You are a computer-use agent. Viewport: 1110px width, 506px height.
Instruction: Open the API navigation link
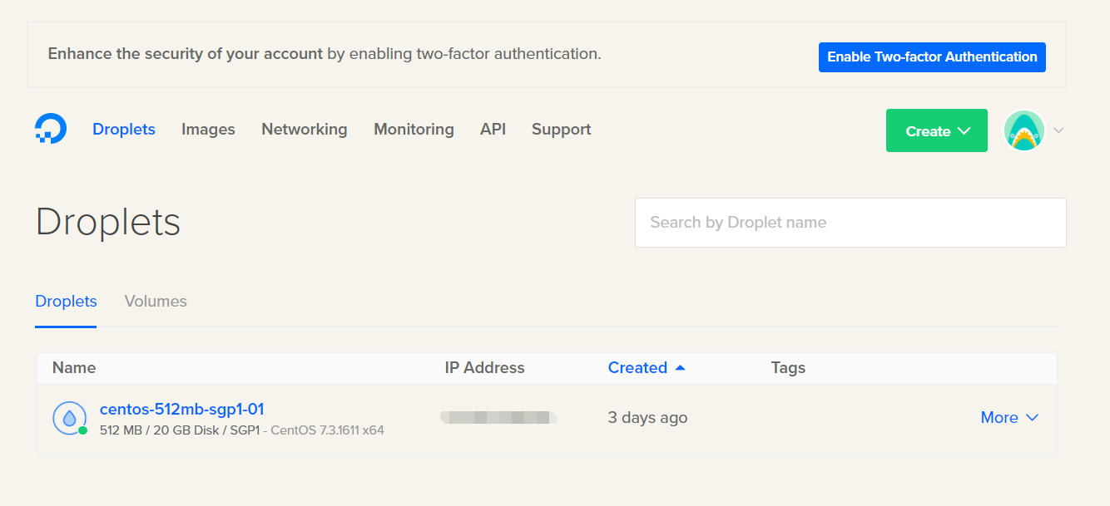click(493, 130)
